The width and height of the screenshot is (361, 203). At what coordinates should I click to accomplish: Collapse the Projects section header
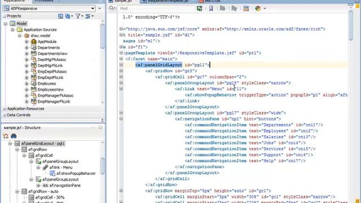tap(5, 16)
